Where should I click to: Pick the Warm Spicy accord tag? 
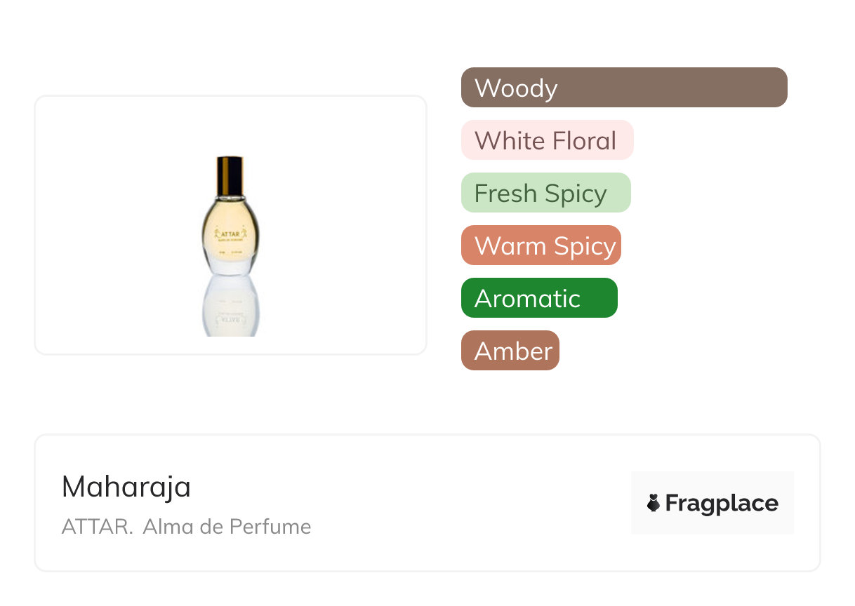click(541, 245)
